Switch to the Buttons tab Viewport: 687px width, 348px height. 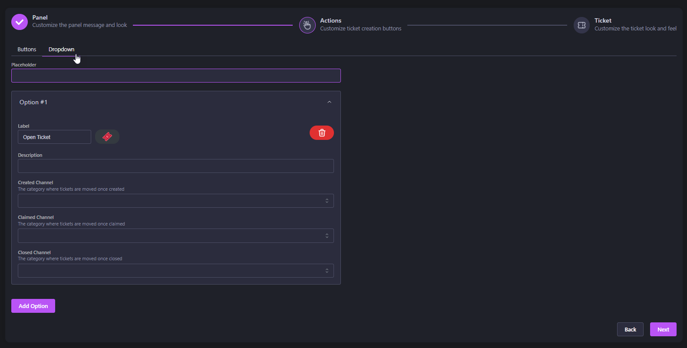tap(27, 50)
